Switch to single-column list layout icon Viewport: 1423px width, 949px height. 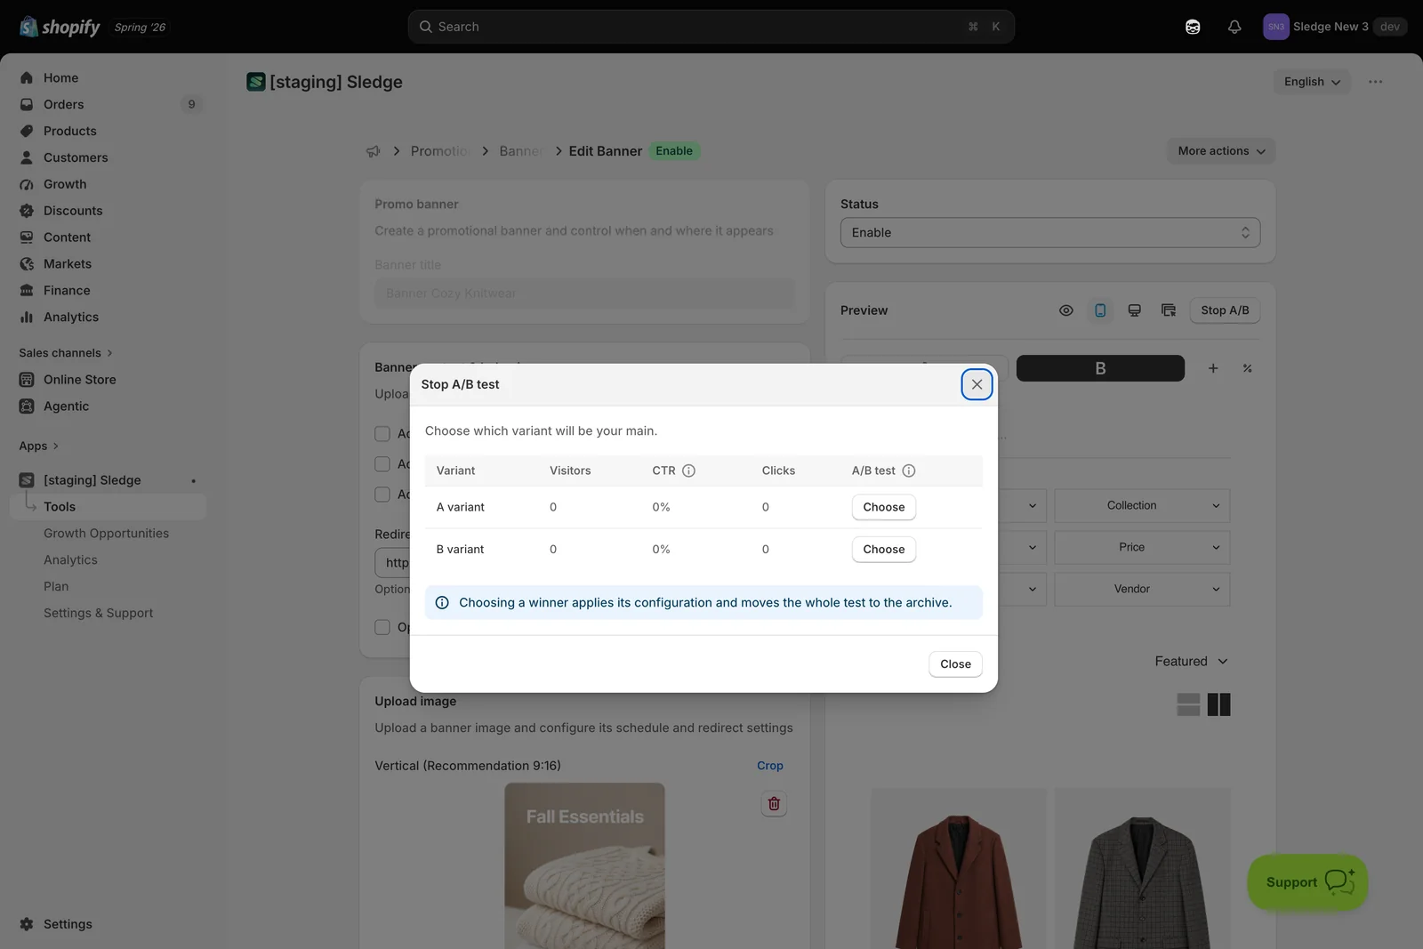pyautogui.click(x=1188, y=705)
